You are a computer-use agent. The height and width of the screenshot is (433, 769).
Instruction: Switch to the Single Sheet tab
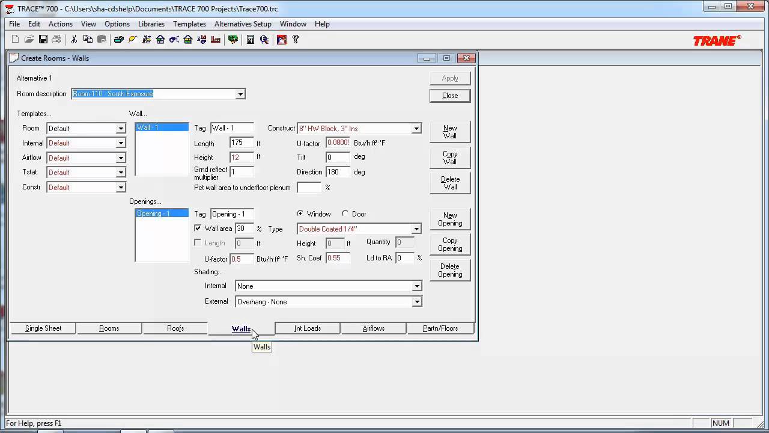pos(43,328)
